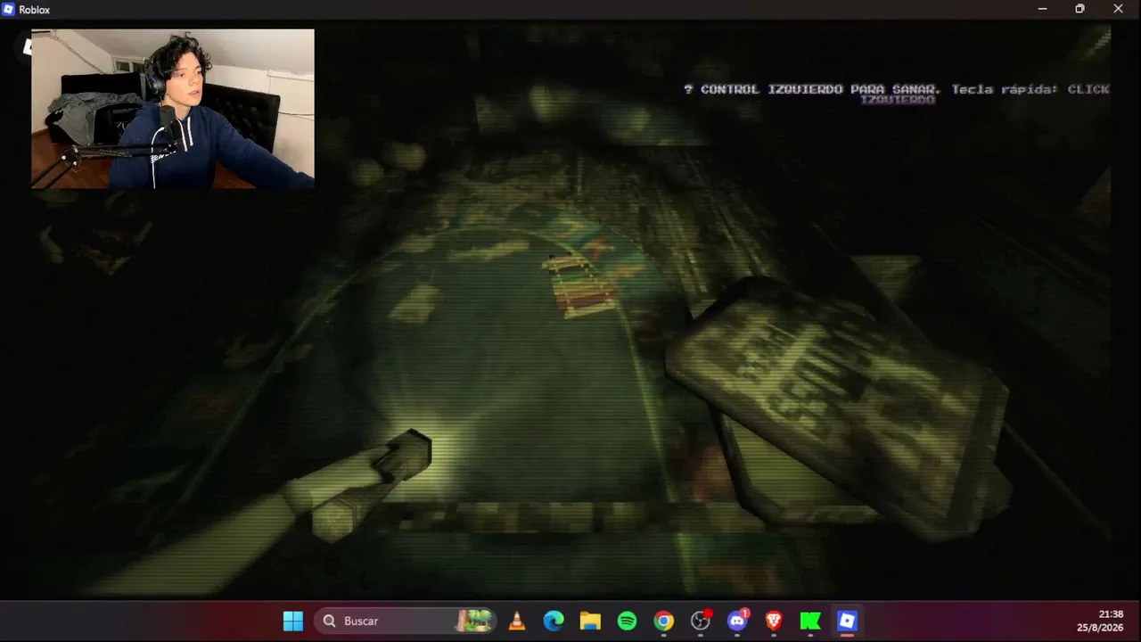The height and width of the screenshot is (642, 1141).
Task: Open the green Kick app in the taskbar
Action: 810,621
